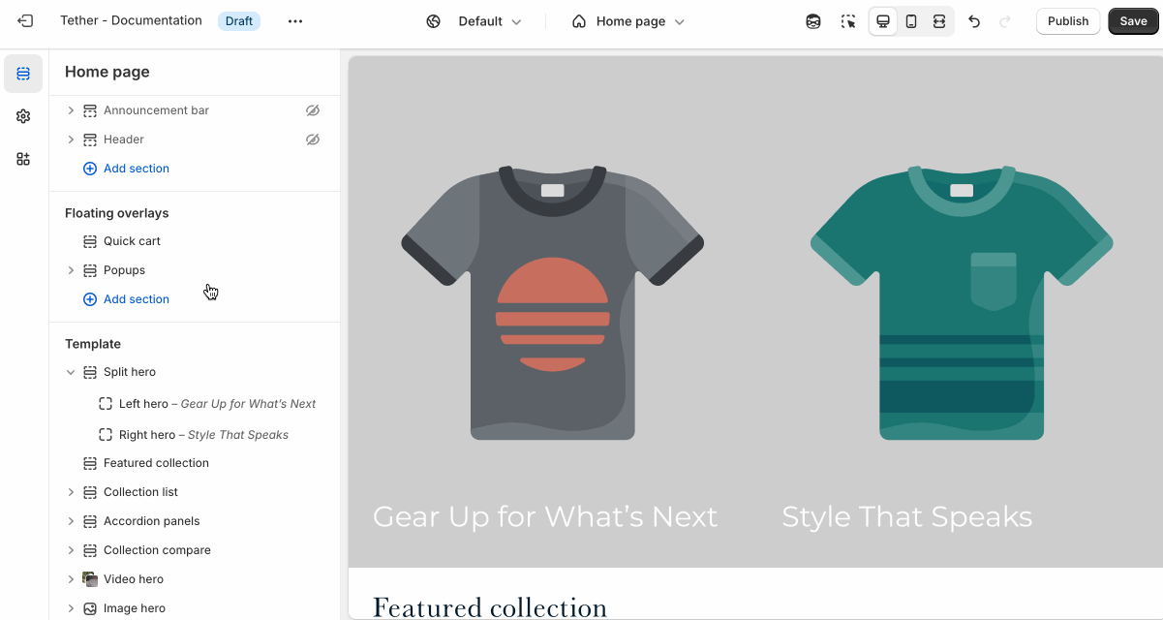Click the Left hero block icon
1163x620 pixels.
click(106, 404)
